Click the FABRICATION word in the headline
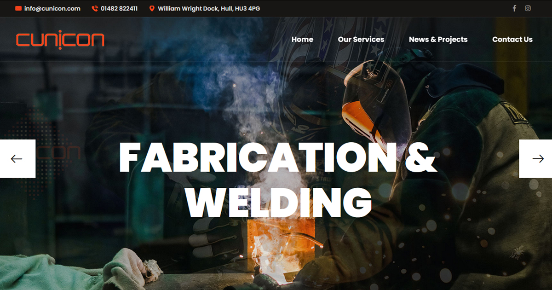Screen dimensions: 552x290 click(x=257, y=157)
